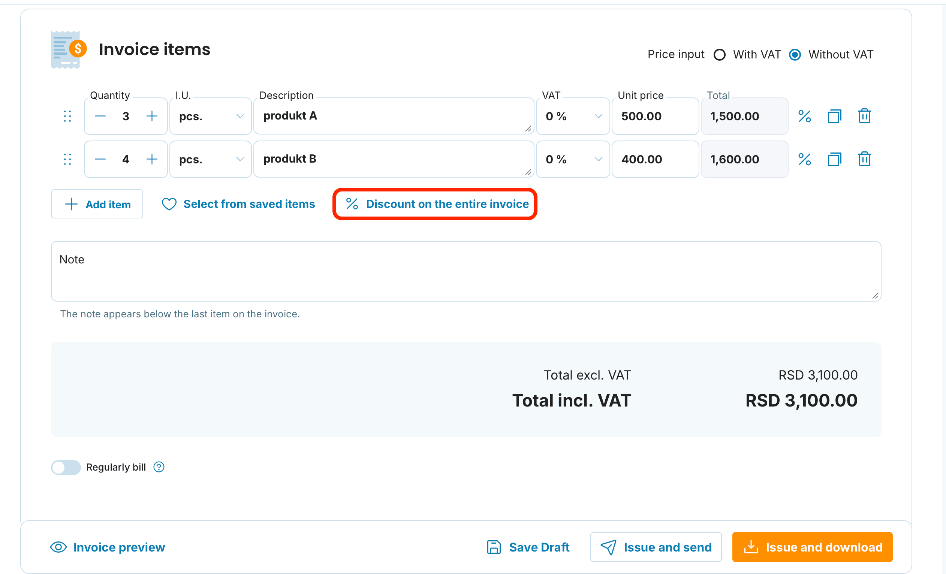Screen dimensions: 946x574
Task: Toggle the Regularly bill switch
Action: click(66, 467)
